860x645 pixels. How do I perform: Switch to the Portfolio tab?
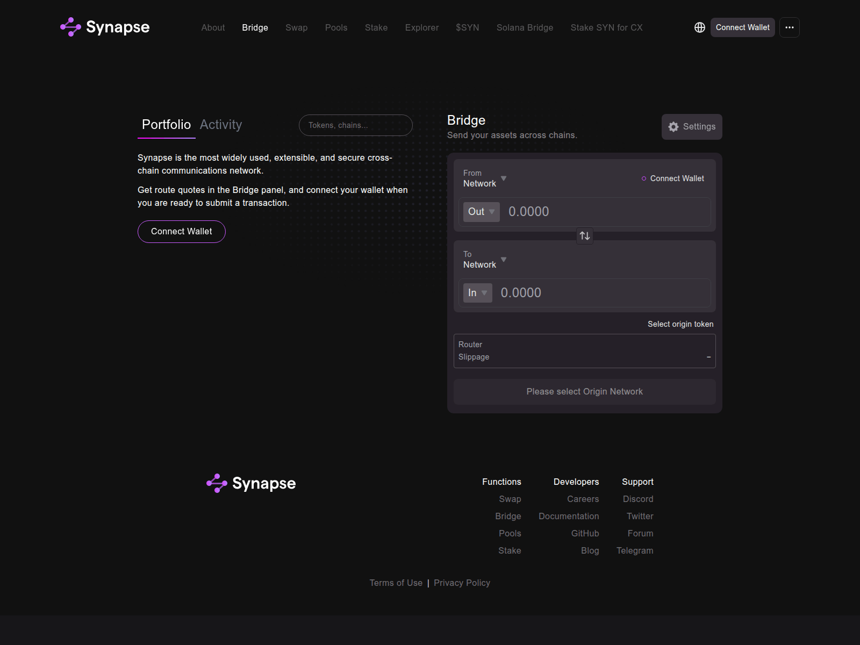click(167, 125)
